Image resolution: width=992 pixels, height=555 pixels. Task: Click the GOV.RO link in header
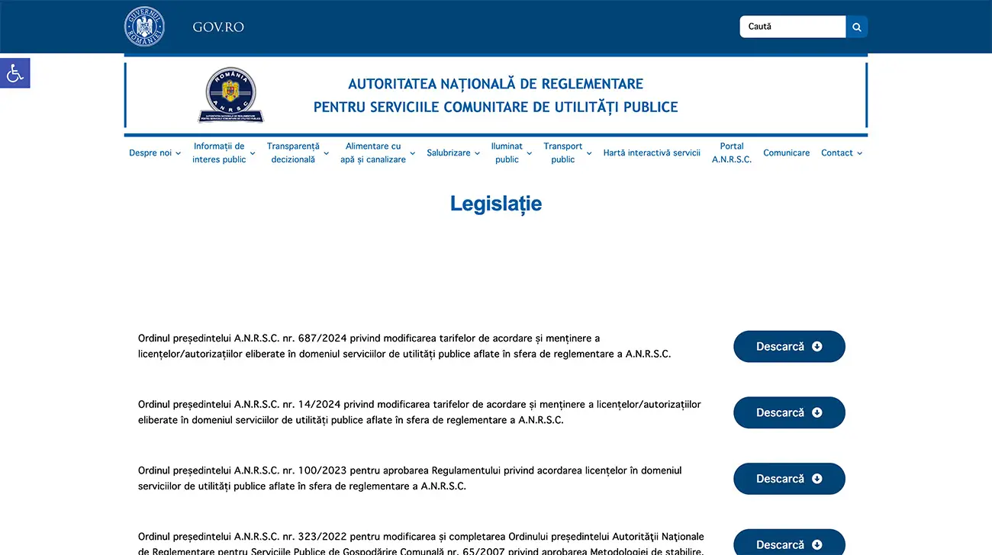pyautogui.click(x=218, y=27)
